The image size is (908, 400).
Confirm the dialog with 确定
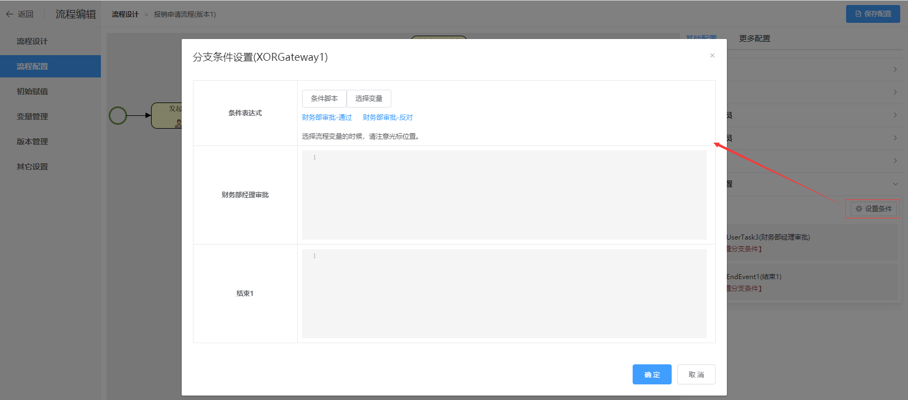pyautogui.click(x=652, y=374)
